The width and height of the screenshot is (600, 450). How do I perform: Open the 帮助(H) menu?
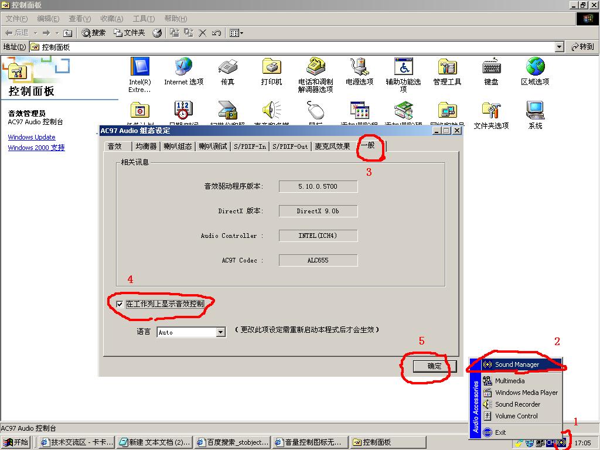[176, 19]
